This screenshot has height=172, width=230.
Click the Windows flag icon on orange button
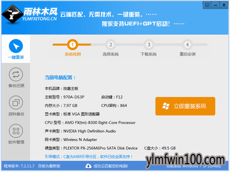point(166,106)
